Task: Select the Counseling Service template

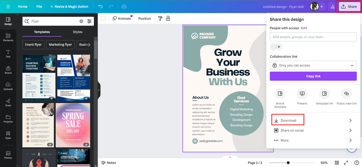Action: [x=74, y=78]
